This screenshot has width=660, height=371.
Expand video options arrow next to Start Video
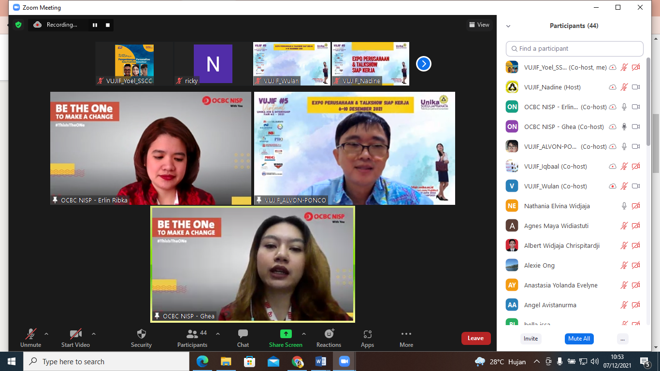tap(94, 334)
